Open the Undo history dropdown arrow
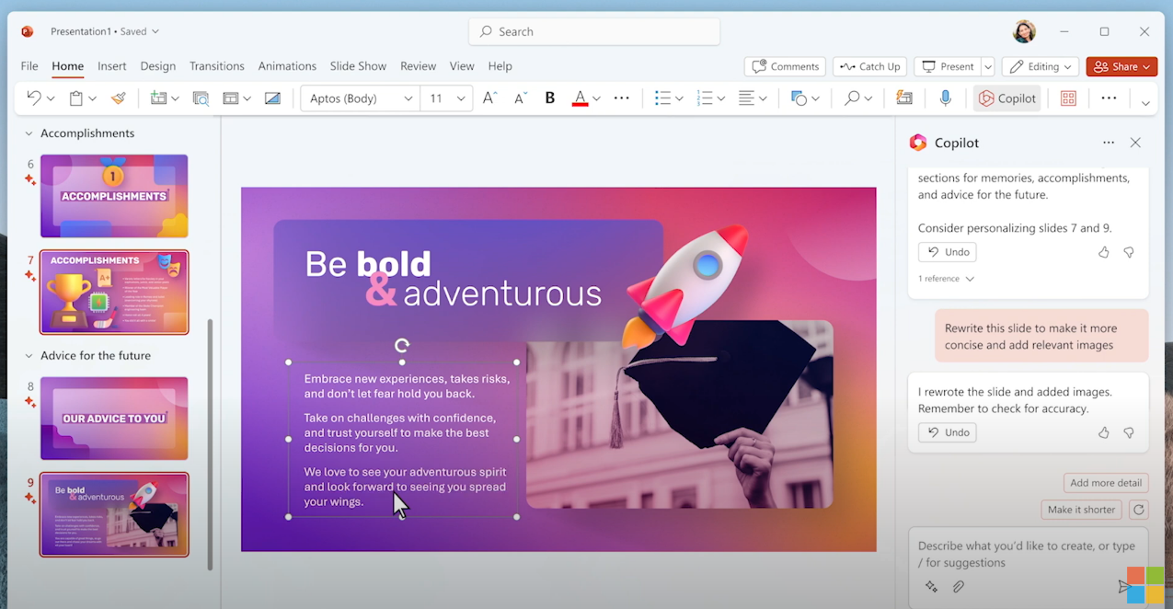 tap(51, 98)
